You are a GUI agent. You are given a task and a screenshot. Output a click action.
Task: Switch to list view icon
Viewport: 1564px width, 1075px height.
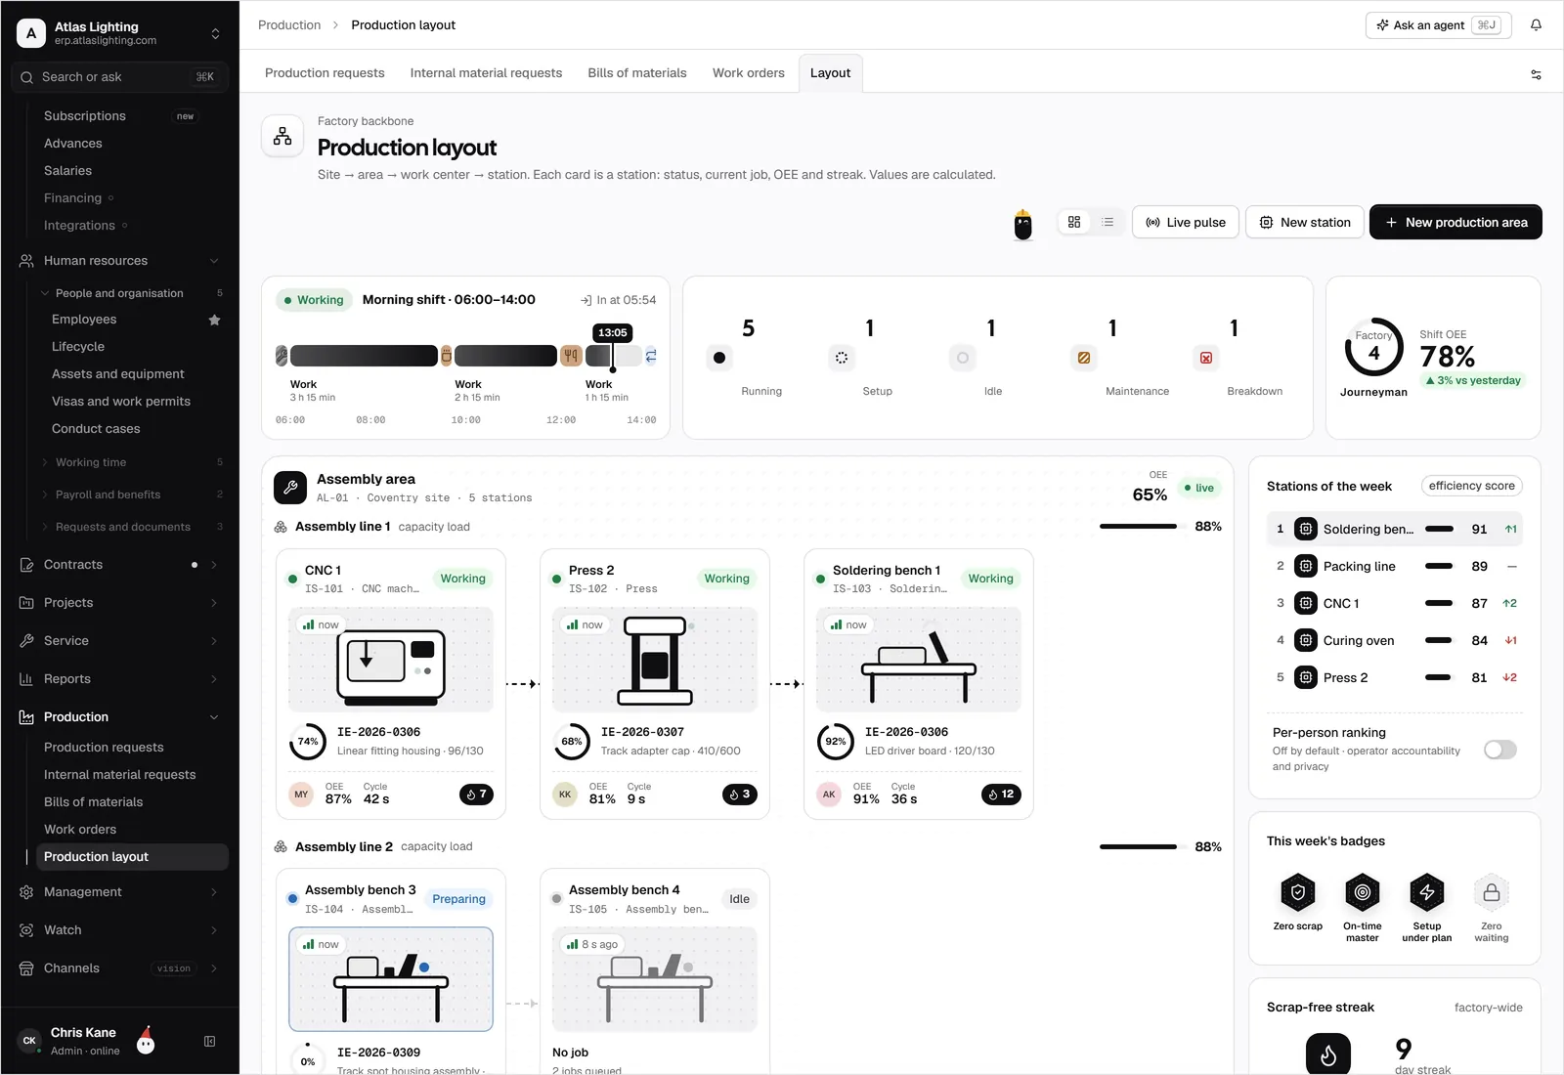tap(1108, 222)
